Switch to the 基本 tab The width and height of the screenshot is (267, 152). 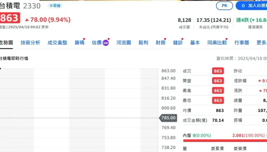[x=195, y=43]
